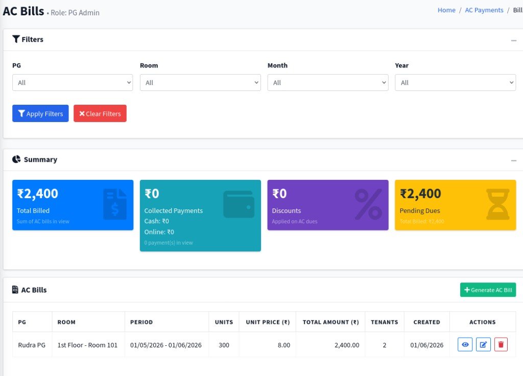Viewport: 523px width, 376px height.
Task: Open the Room filter dropdown
Action: click(x=200, y=82)
